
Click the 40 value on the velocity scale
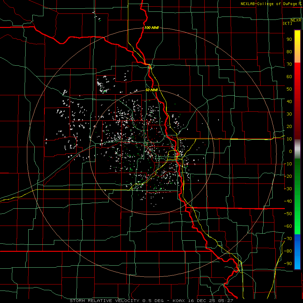tap(289, 101)
